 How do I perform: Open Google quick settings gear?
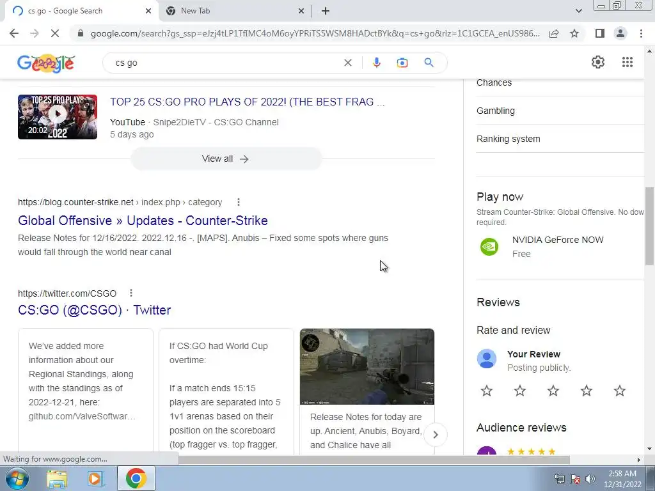click(598, 62)
